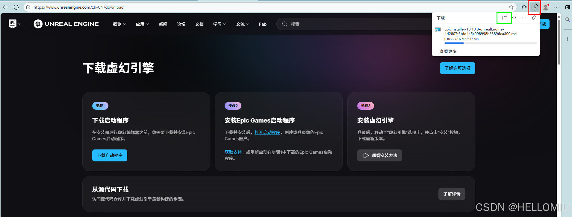Click the 下载启动程序 button

point(110,155)
